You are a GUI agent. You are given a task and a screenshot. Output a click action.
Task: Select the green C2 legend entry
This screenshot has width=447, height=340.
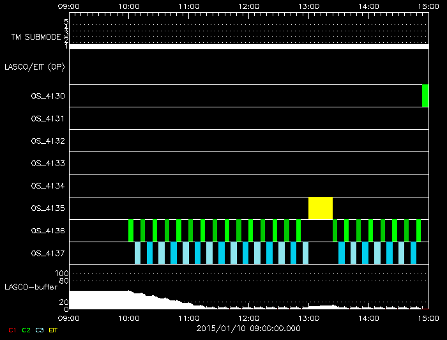pyautogui.click(x=26, y=330)
